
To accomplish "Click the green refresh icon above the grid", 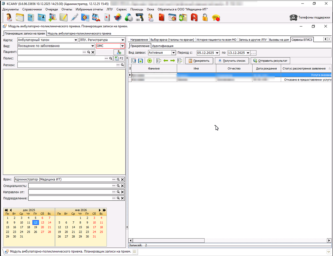I will pos(149,61).
